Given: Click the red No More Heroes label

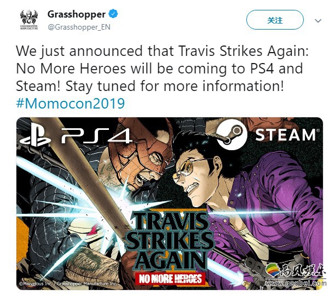Looking at the screenshot, I should (170, 278).
